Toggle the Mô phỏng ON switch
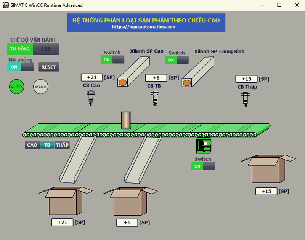This screenshot has height=240, width=305. coord(21,67)
